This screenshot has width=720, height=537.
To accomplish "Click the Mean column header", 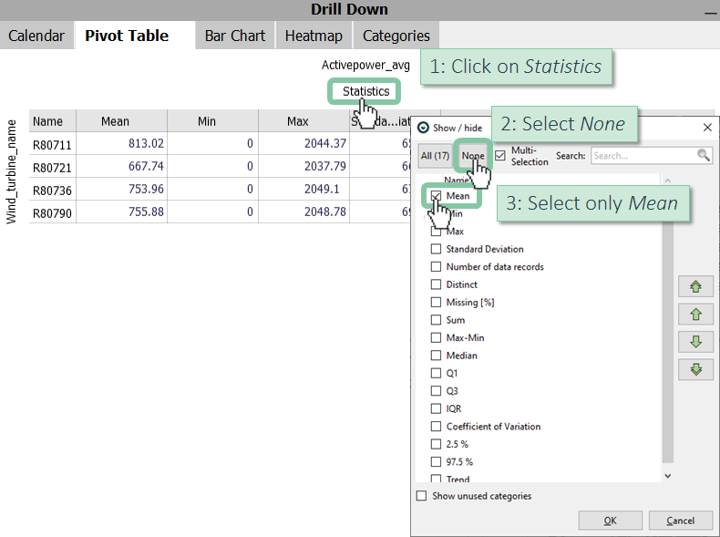I will (x=116, y=121).
